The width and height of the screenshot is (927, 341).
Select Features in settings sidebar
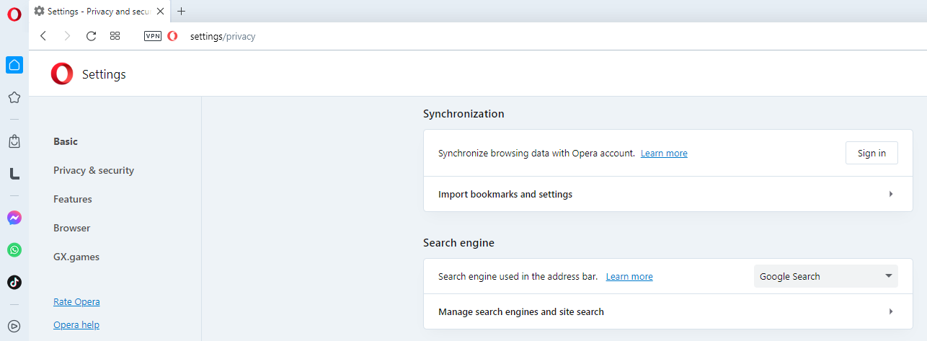[x=73, y=200]
